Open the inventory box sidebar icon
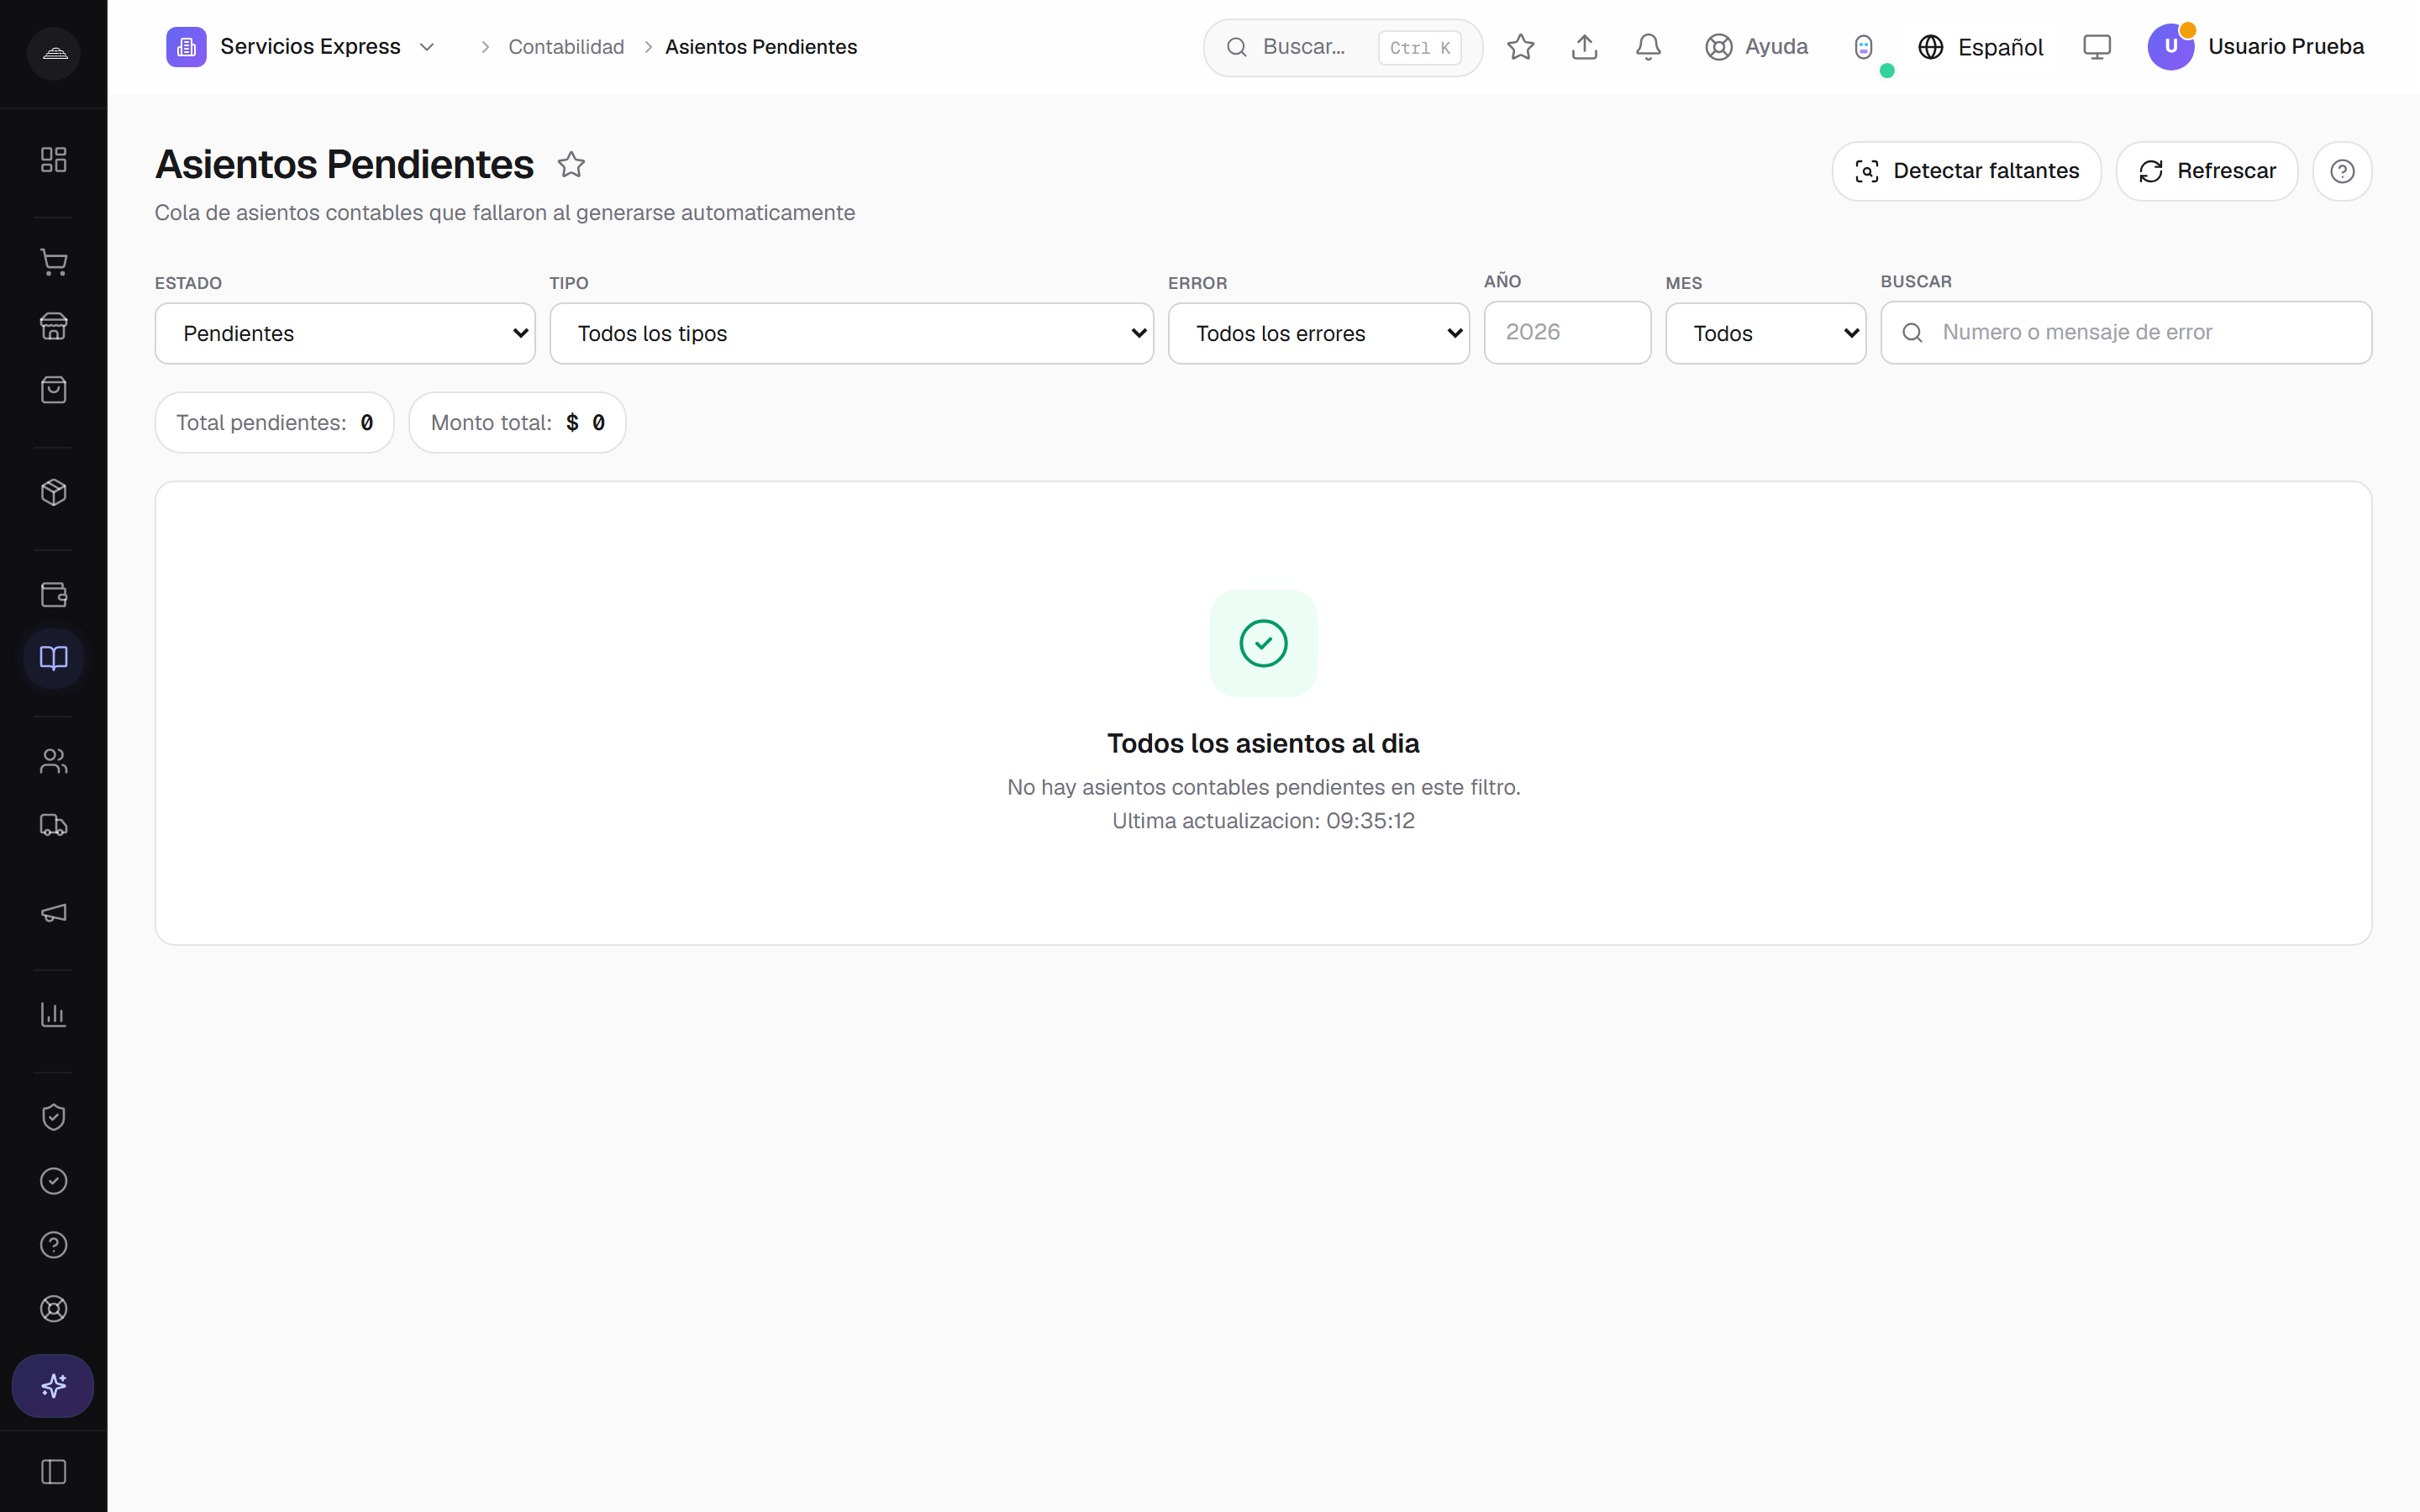Screen dimensions: 2420x1512 tap(54, 492)
